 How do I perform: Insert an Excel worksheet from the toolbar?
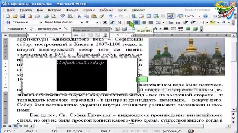point(156,16)
